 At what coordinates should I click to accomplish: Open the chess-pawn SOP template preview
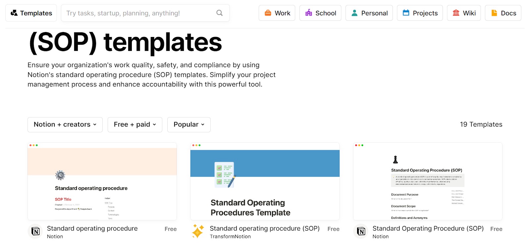click(428, 181)
